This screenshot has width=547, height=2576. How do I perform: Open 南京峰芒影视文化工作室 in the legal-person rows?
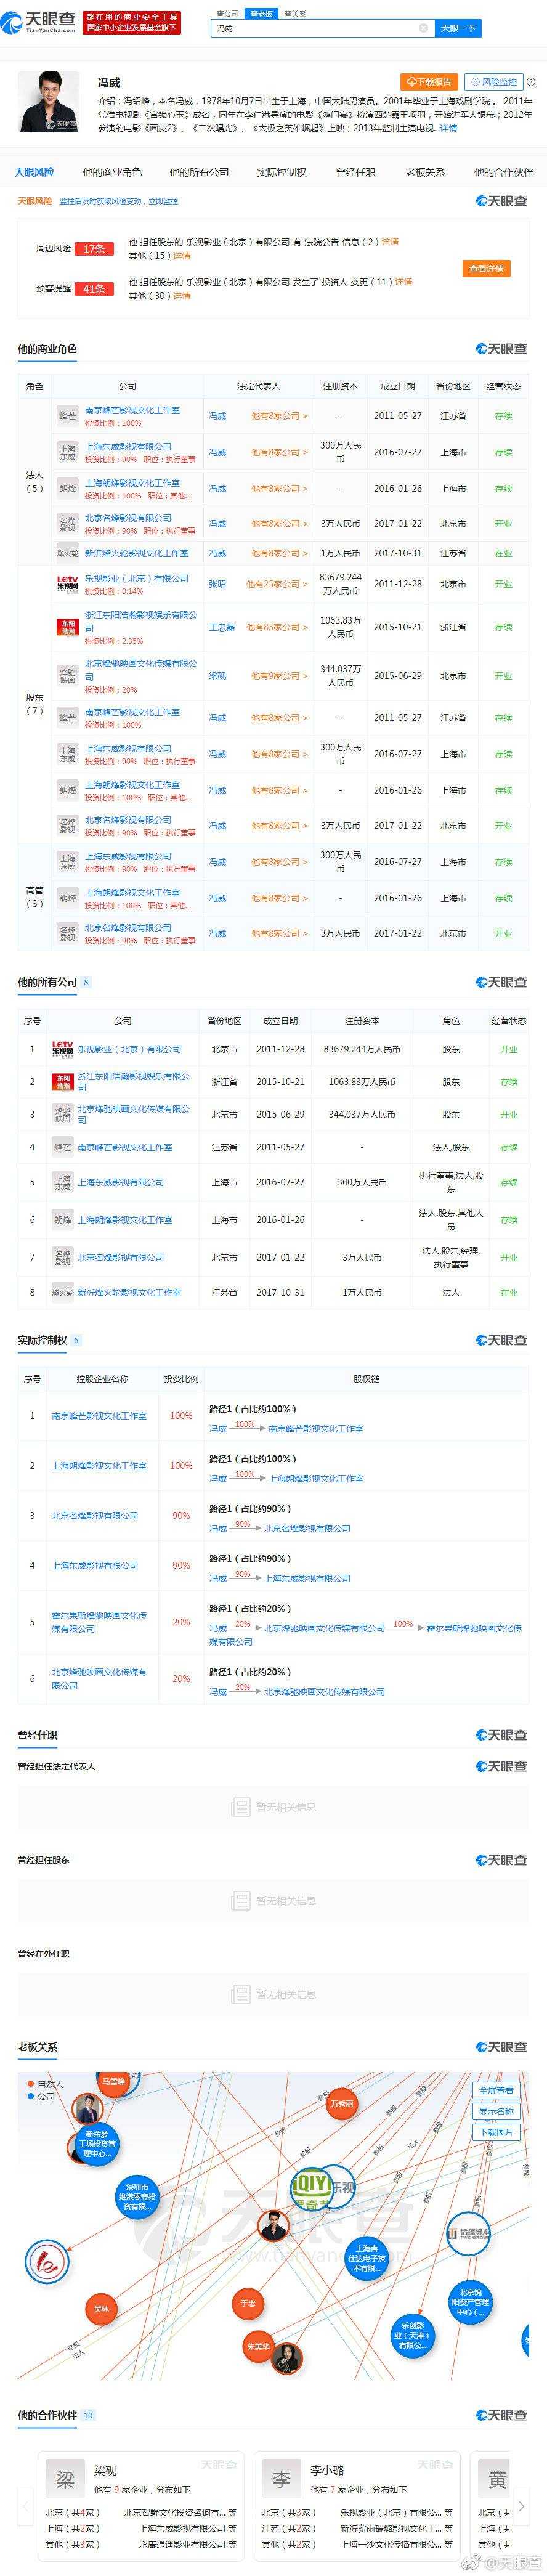[x=132, y=410]
